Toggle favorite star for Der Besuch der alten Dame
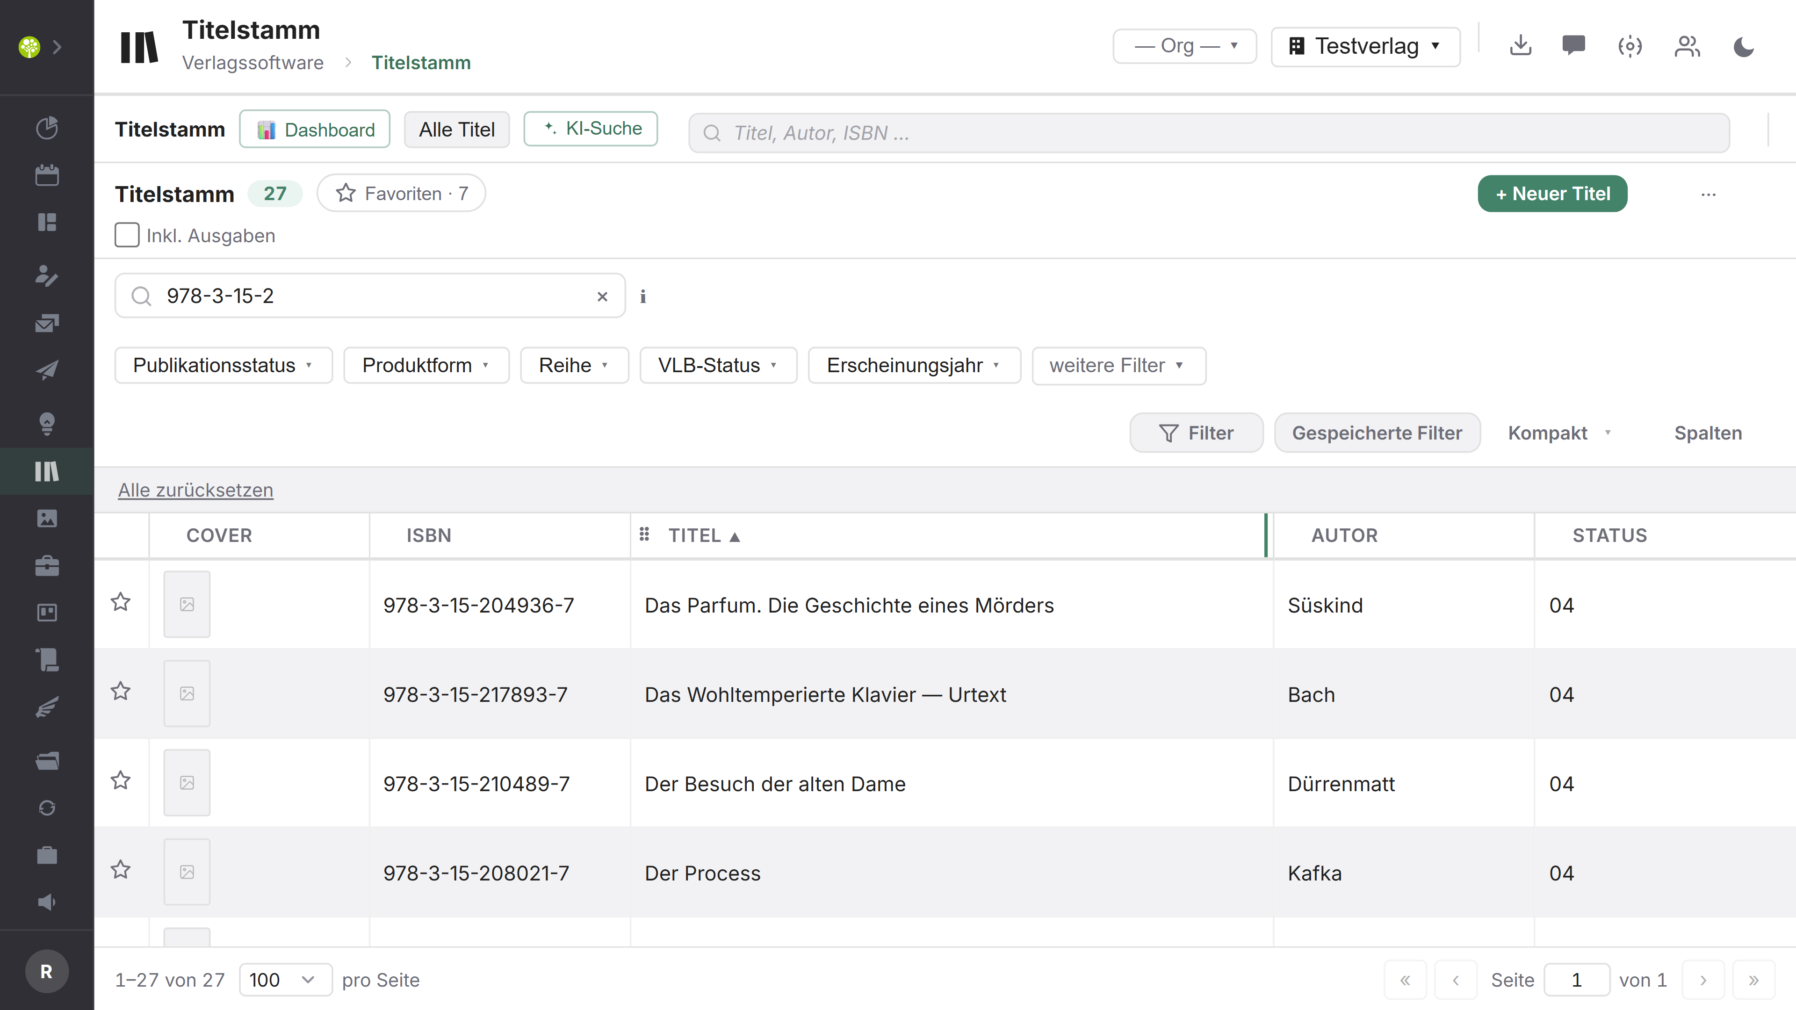1796x1010 pixels. [121, 780]
